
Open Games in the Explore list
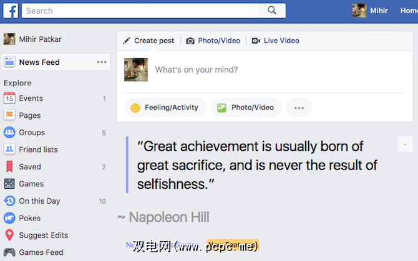click(x=31, y=184)
